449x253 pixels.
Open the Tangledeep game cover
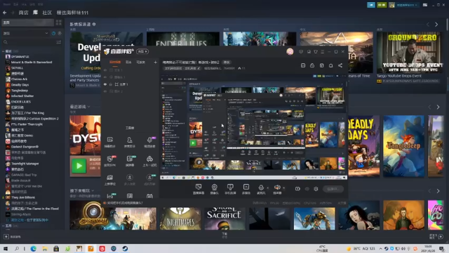[x=404, y=146]
